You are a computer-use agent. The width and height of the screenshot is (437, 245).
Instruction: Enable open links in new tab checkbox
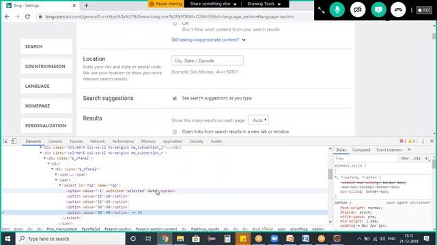coord(175,131)
